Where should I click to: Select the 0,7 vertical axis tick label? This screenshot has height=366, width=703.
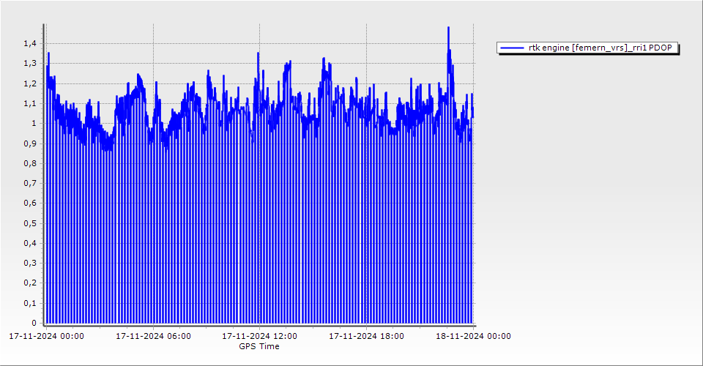click(29, 183)
